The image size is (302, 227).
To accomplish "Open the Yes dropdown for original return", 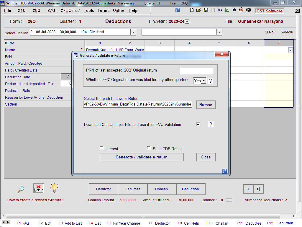I will [x=203, y=81].
